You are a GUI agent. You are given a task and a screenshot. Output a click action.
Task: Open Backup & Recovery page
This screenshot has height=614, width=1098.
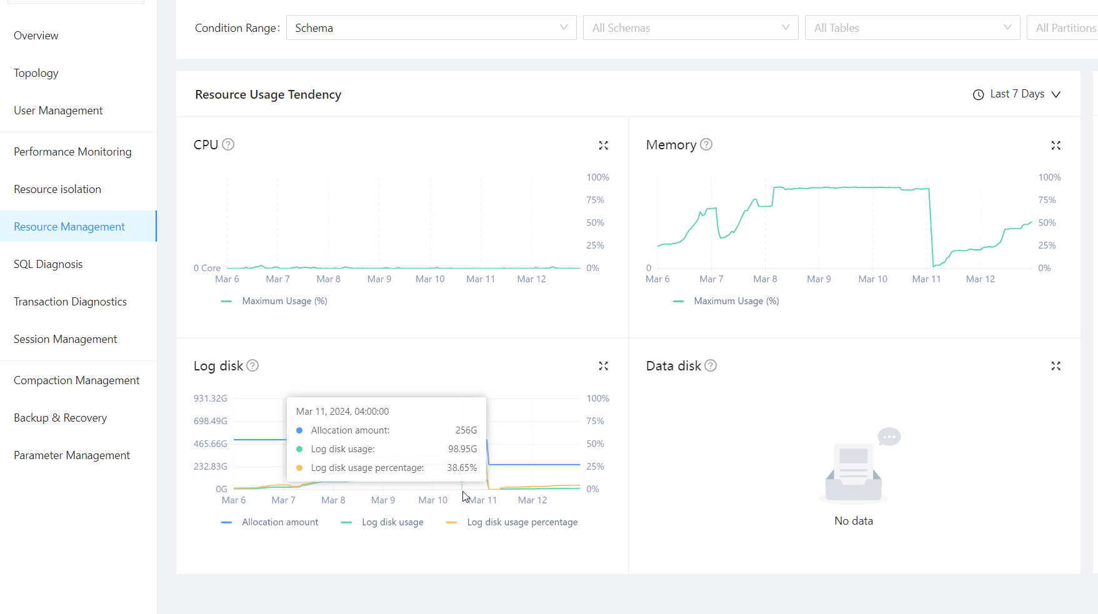tap(78, 418)
